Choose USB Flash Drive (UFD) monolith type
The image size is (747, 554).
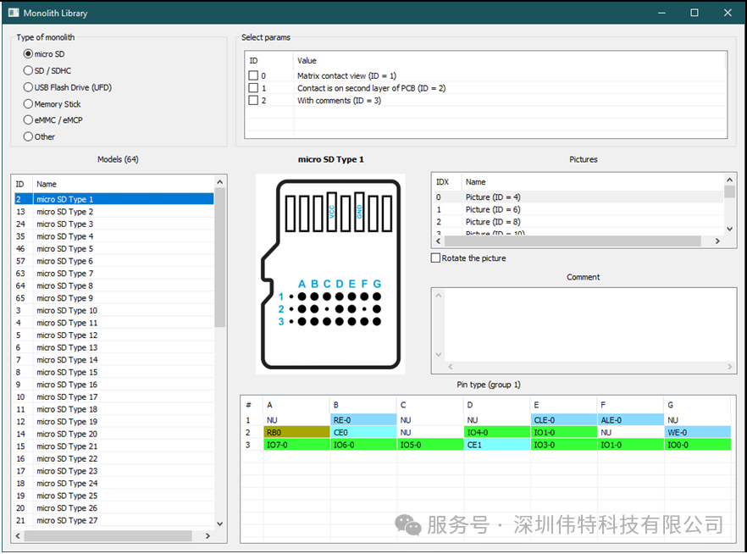click(x=29, y=87)
